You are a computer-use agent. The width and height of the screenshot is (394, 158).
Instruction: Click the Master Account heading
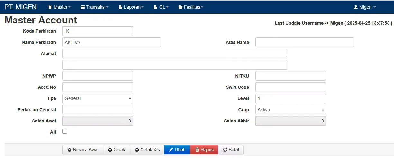point(41,20)
